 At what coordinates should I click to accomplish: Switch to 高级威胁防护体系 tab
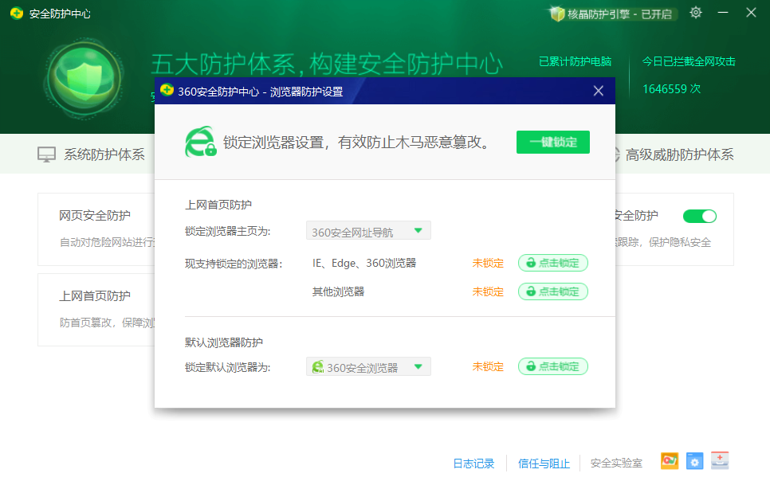(679, 154)
